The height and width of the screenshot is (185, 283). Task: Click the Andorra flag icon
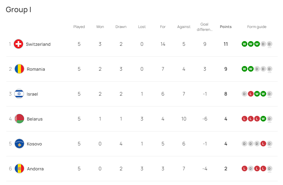tap(19, 168)
